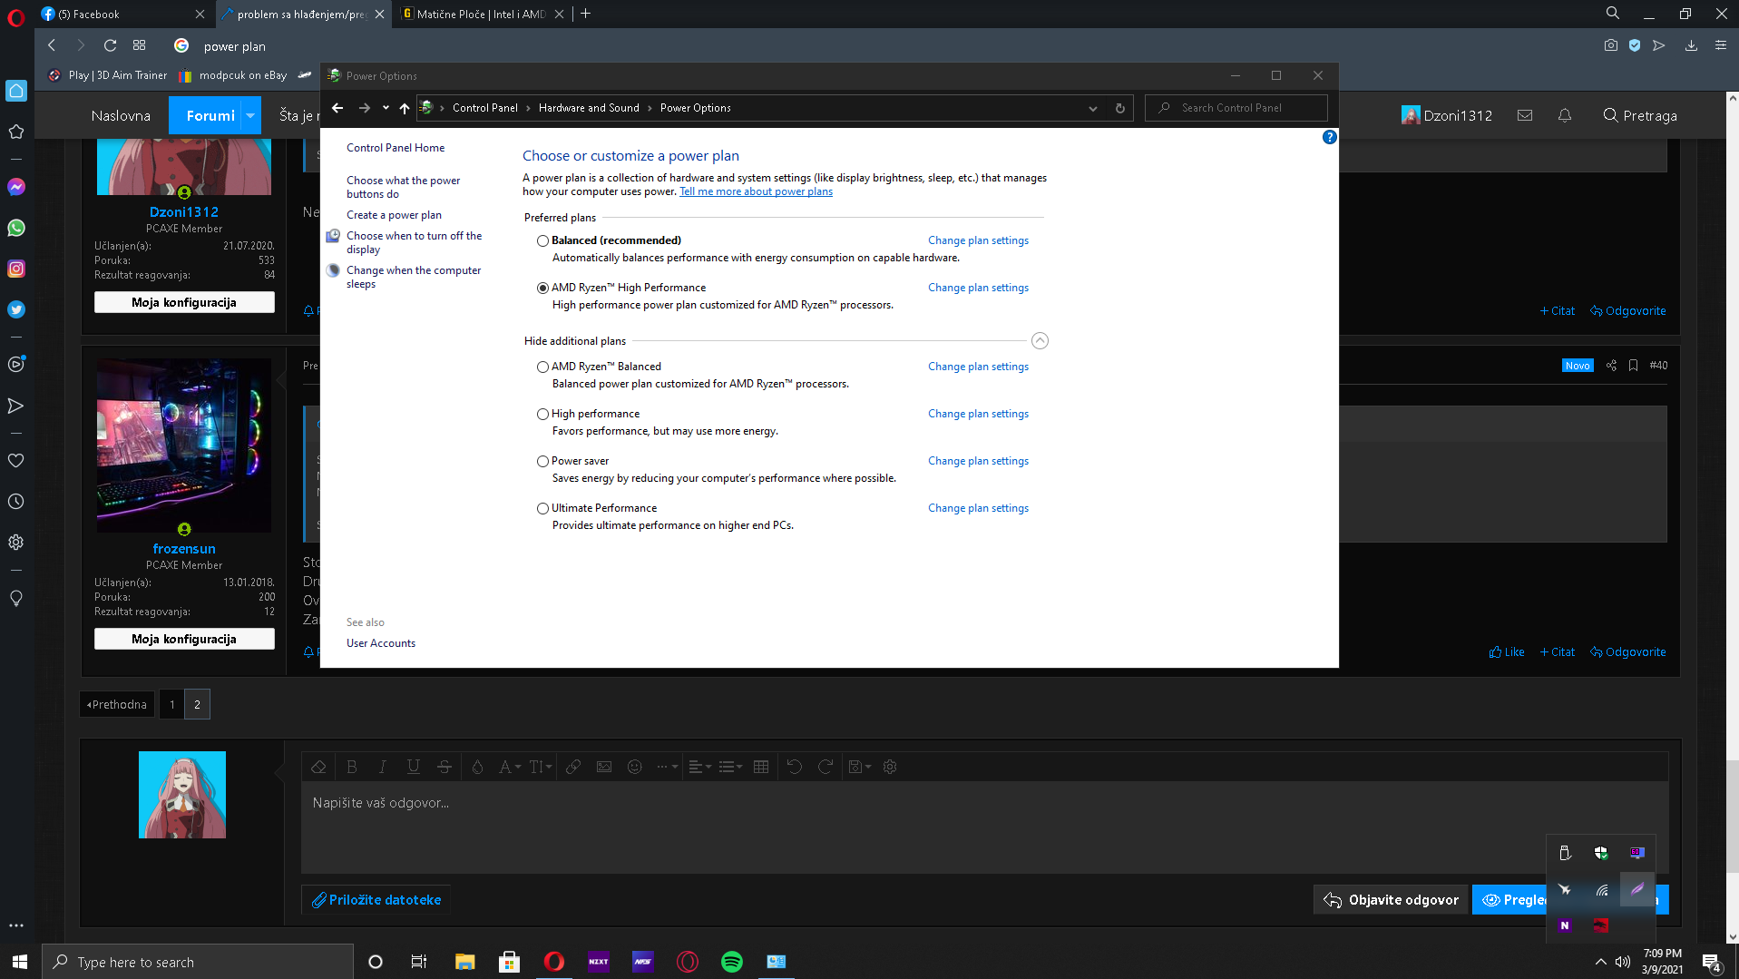Open Change plan settings for Balanced (recommended)

click(978, 240)
